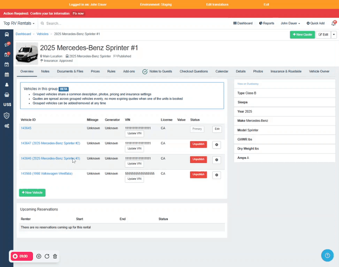Open the vehicles icon in left sidebar
The image size is (339, 267).
coord(7,35)
